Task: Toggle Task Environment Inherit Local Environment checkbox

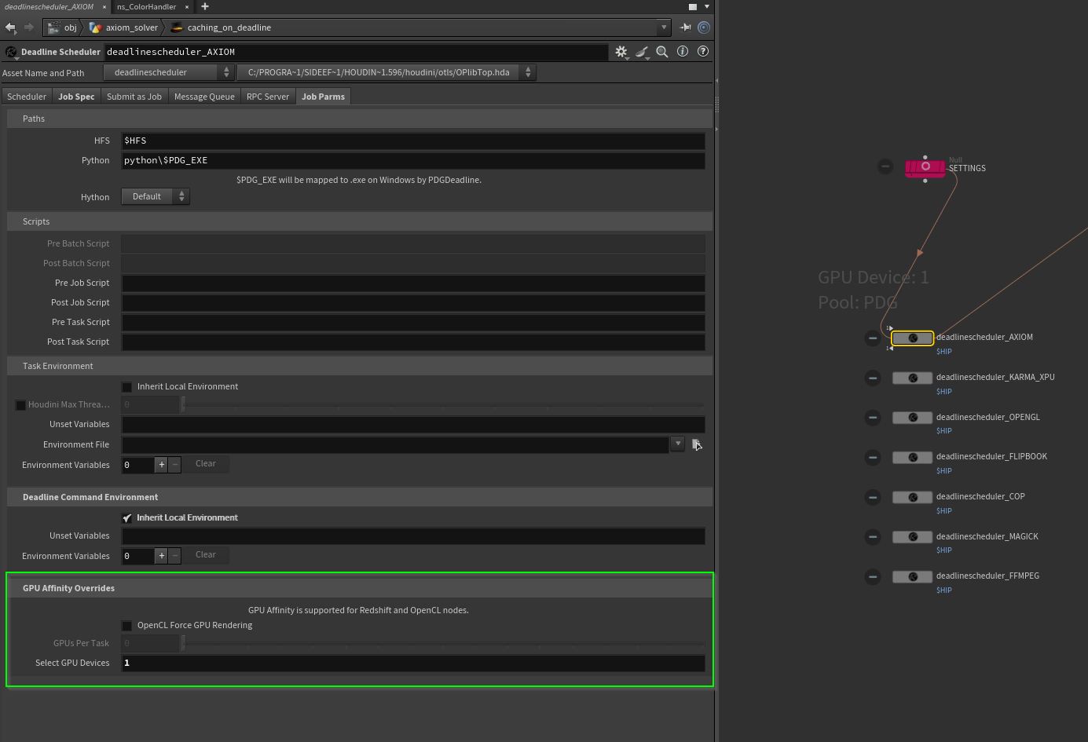Action: [x=127, y=387]
